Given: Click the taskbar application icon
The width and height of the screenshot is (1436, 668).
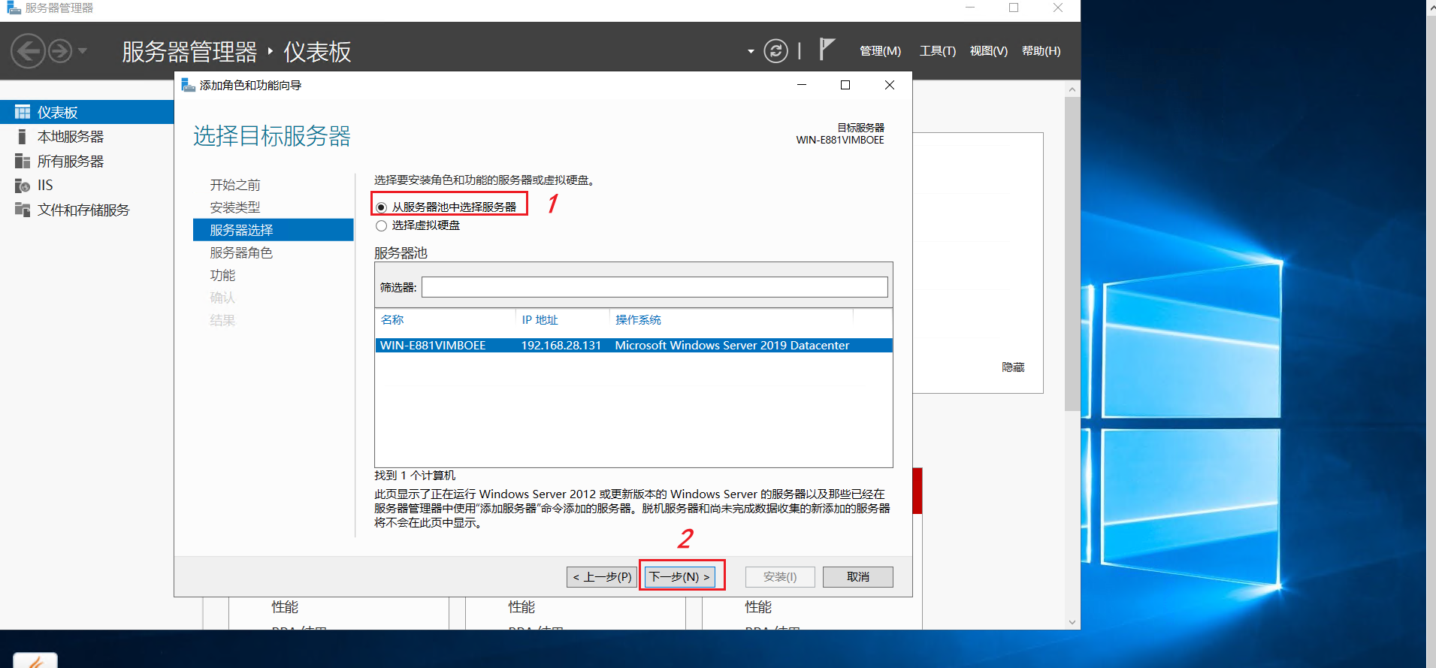Looking at the screenshot, I should 35,660.
